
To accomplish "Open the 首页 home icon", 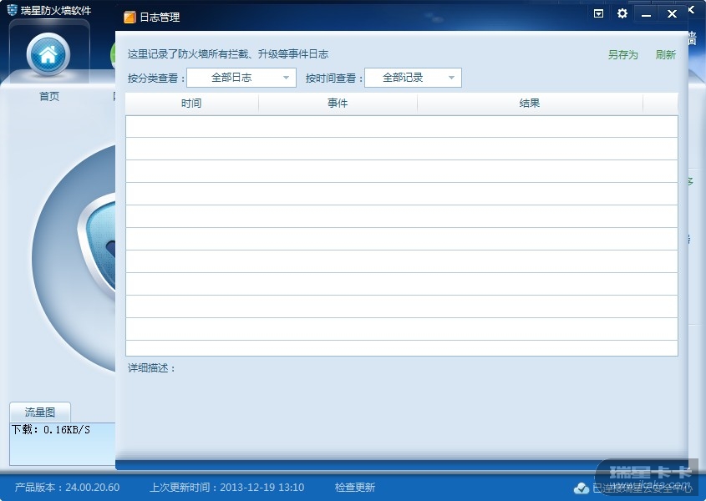I will pyautogui.click(x=48, y=55).
